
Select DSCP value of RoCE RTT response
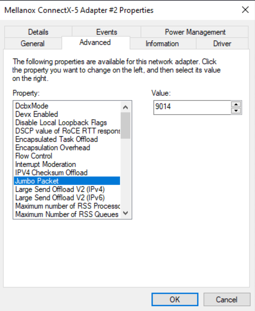67,131
